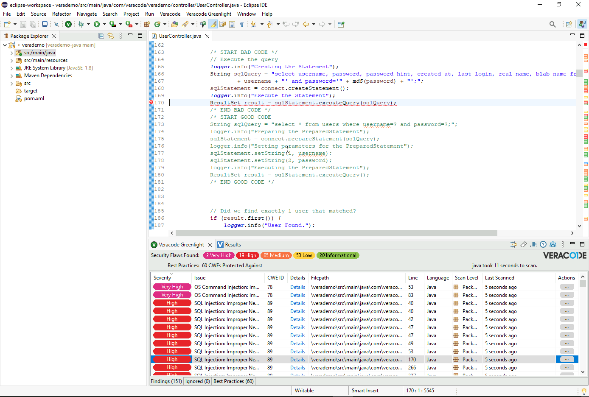Click the editor horizontal scrollbar

[x=337, y=233]
